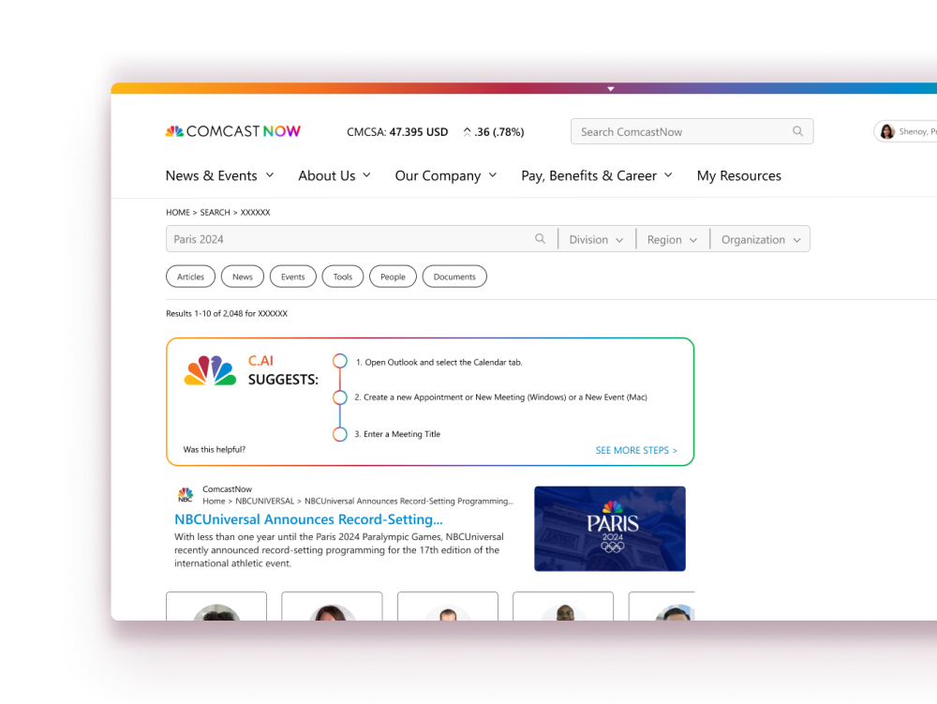Open the Organization filter dropdown
The height and width of the screenshot is (704, 937).
coord(761,239)
